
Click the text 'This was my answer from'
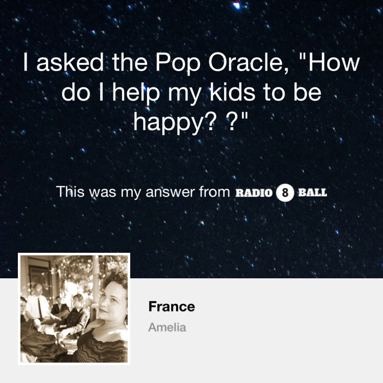(x=143, y=192)
